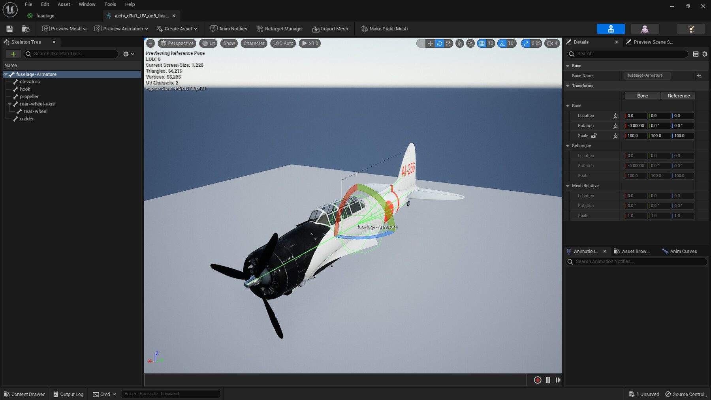The height and width of the screenshot is (400, 711).
Task: Toggle the Scale lock for the Bone
Action: pos(594,136)
